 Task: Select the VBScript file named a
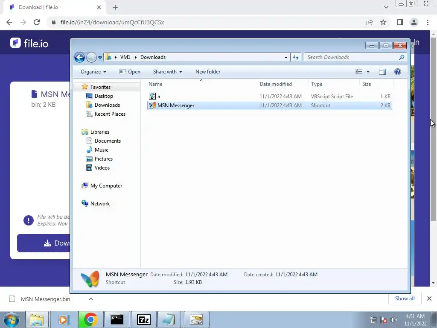tap(270, 96)
